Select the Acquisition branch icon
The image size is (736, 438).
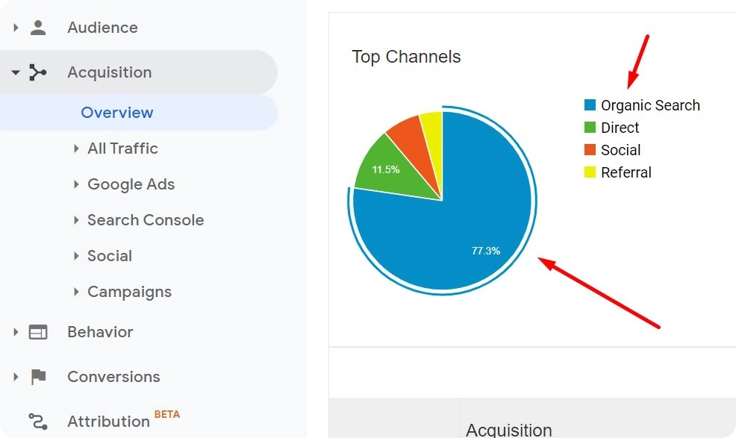click(38, 72)
